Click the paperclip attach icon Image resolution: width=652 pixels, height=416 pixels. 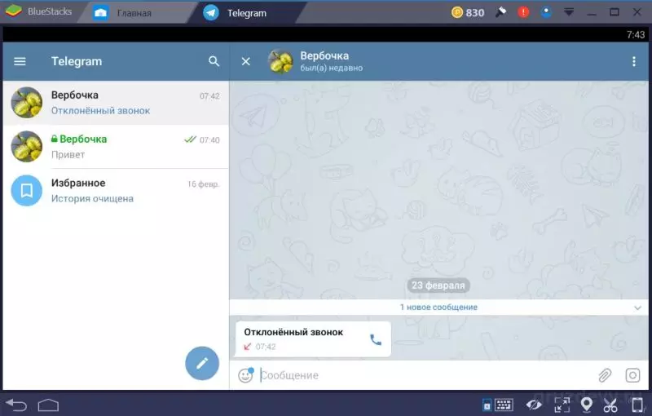(x=605, y=375)
